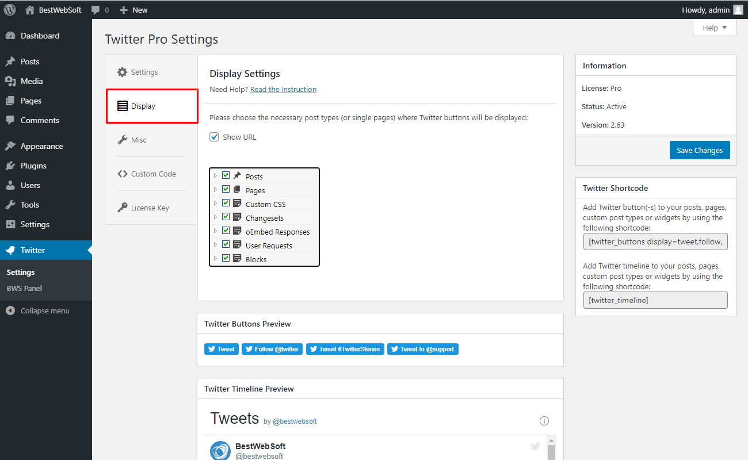Open Settings submenu under Twitter
Image resolution: width=748 pixels, height=460 pixels.
pos(21,272)
